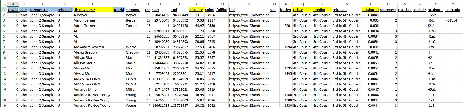Viewport: 463px width, 107px height.
Task: Select the yellow relate header cell
Action: [x=302, y=10]
